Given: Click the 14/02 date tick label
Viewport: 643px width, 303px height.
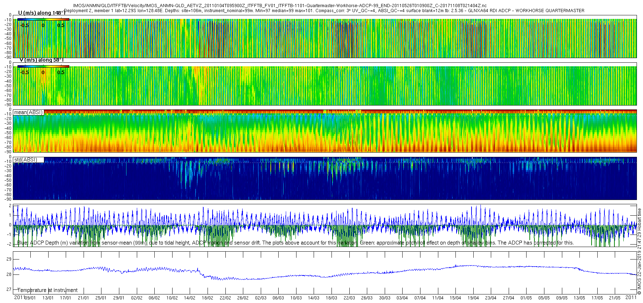Looking at the screenshot, I should (190, 298).
